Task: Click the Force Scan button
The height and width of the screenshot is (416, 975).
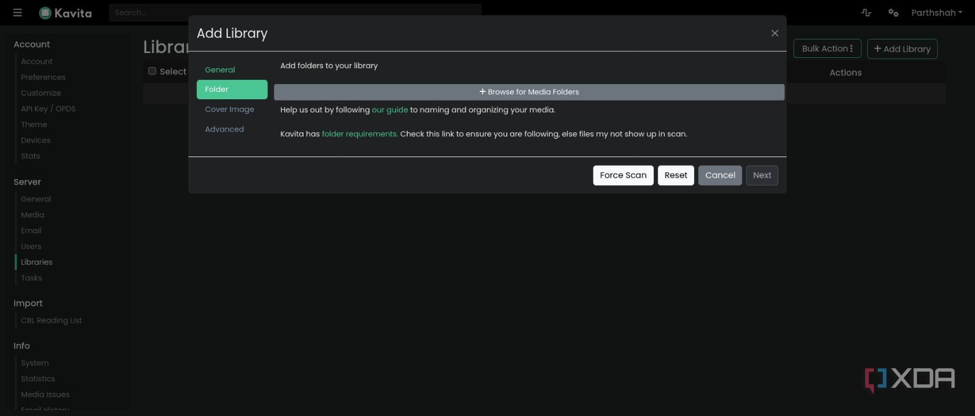Action: point(623,175)
